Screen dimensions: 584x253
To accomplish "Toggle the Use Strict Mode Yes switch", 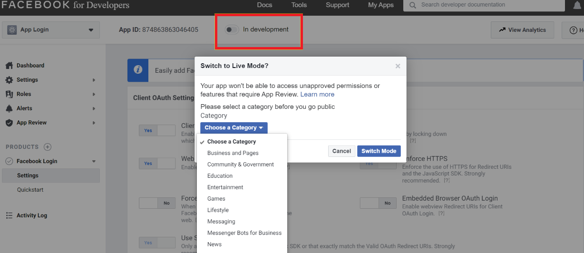I will pyautogui.click(x=157, y=243).
